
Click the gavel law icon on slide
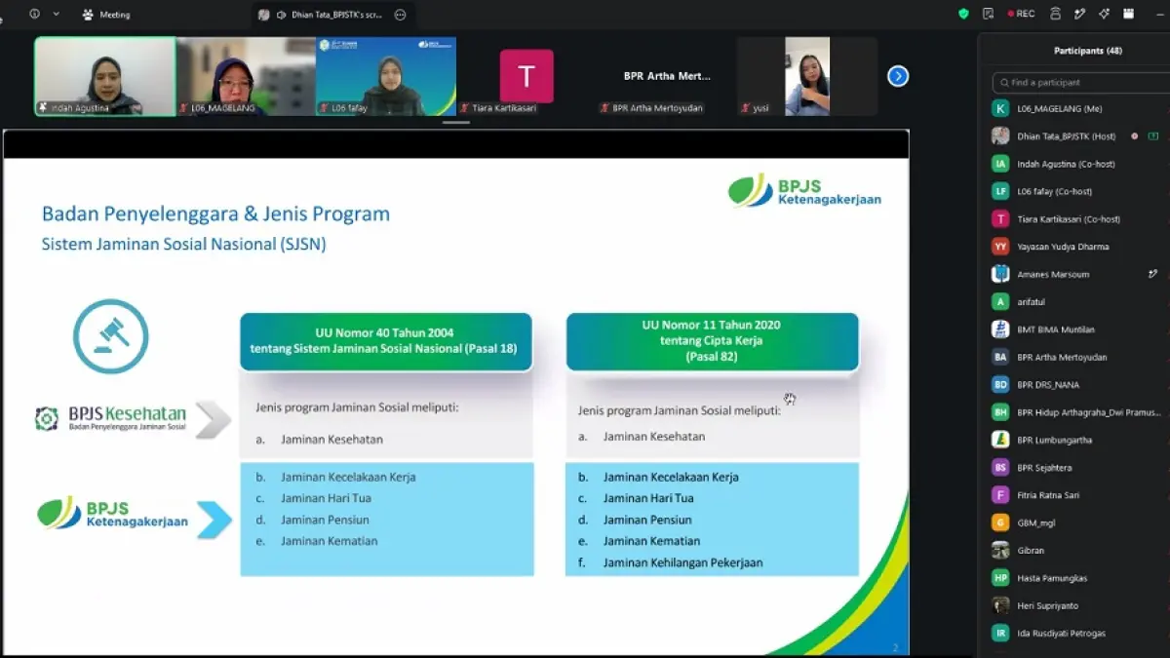111,336
